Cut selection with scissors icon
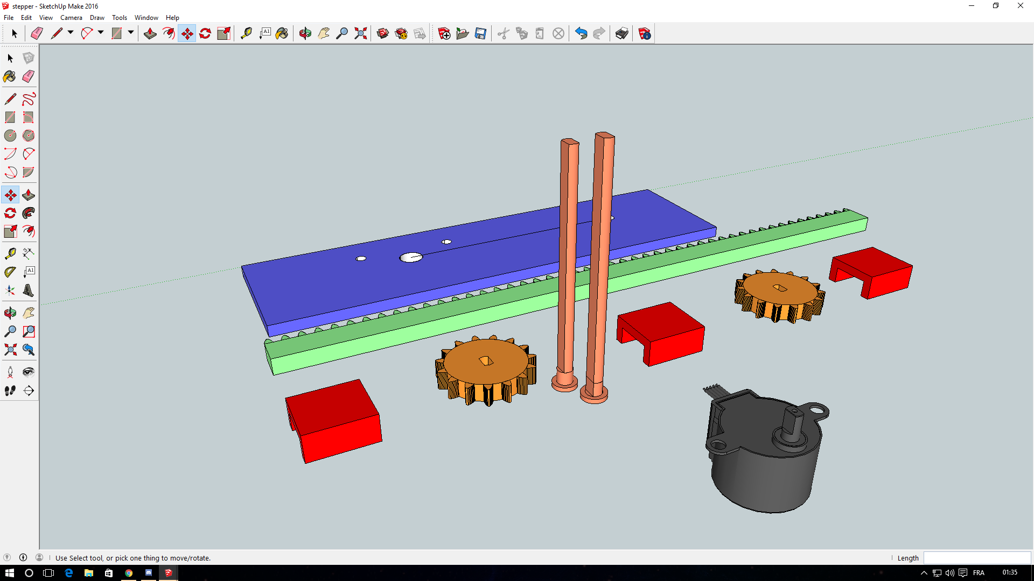 [504, 33]
